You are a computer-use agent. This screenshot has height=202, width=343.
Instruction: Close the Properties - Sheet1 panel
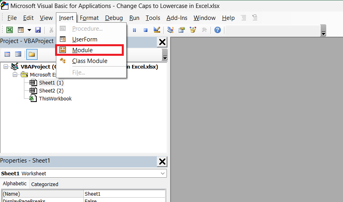[162, 162]
